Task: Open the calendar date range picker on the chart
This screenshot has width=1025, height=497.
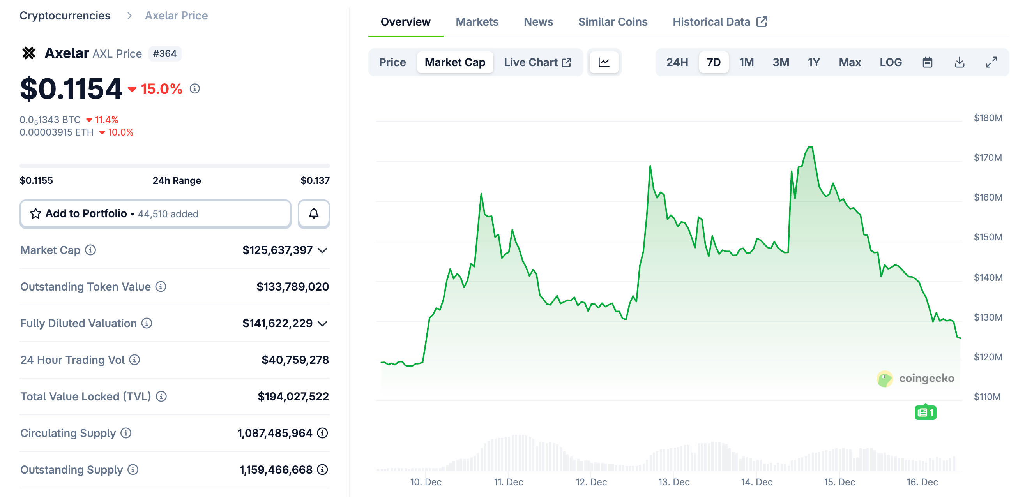Action: click(927, 62)
